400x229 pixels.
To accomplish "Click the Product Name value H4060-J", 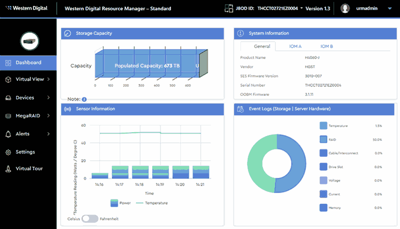I will 312,58.
